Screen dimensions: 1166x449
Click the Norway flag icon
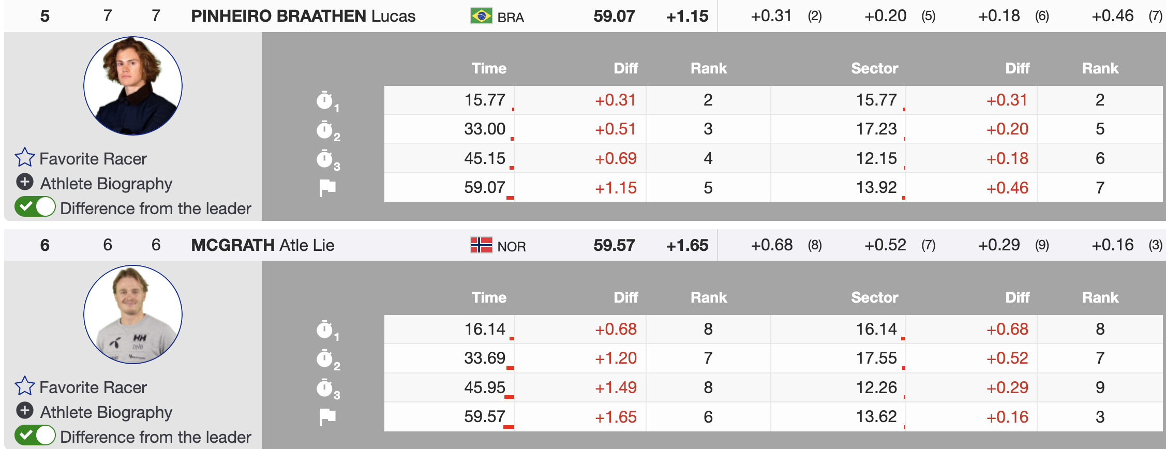pyautogui.click(x=481, y=245)
